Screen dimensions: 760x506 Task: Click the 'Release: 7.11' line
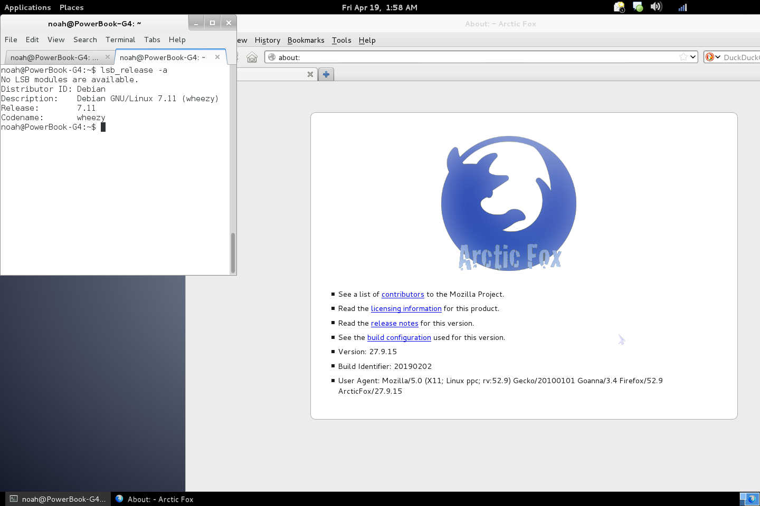(49, 108)
